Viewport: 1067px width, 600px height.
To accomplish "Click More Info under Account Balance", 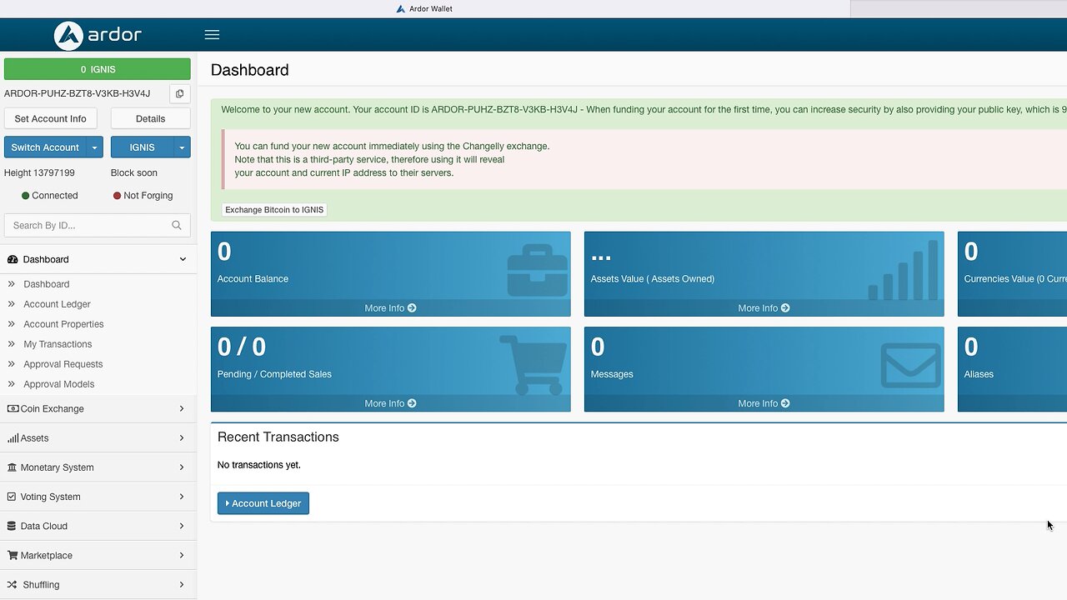I will pos(390,308).
